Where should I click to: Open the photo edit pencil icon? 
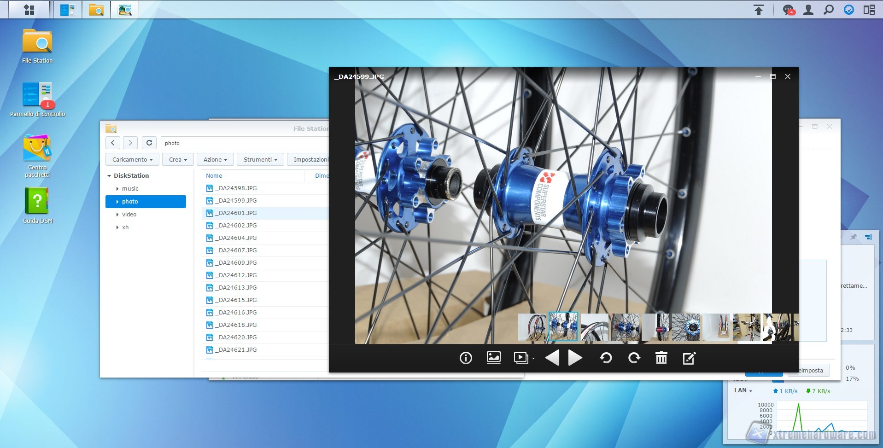pyautogui.click(x=689, y=358)
